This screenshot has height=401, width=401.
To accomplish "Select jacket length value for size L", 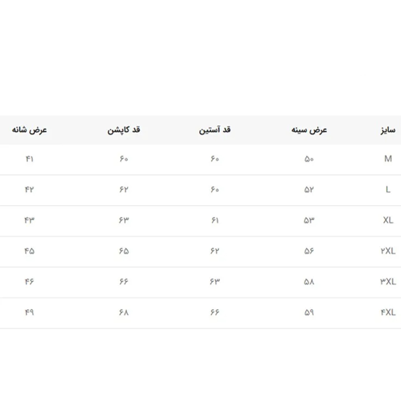I will [x=124, y=190].
